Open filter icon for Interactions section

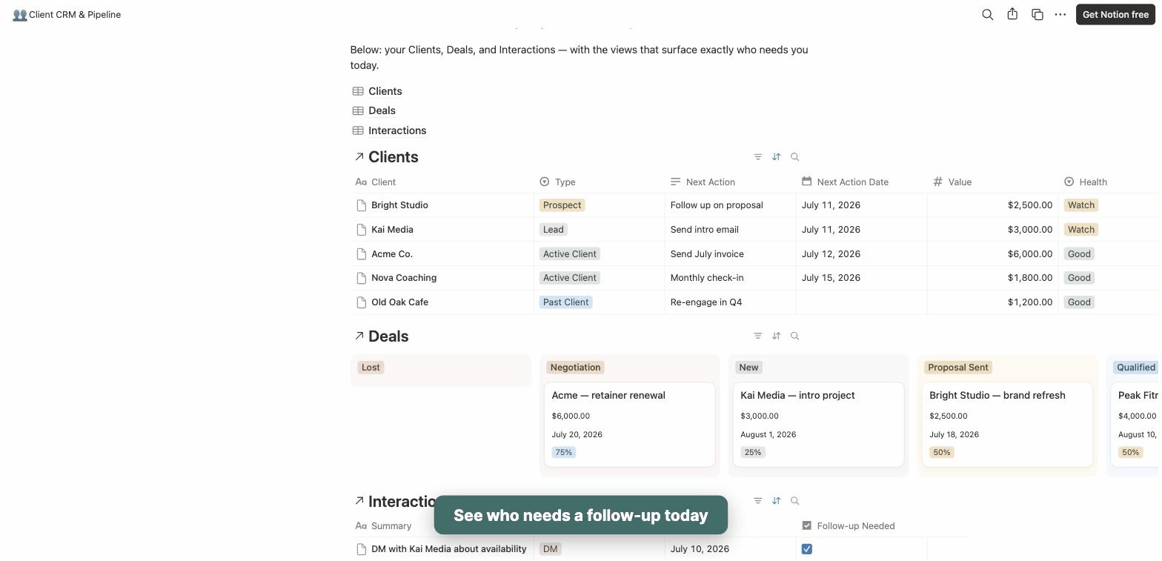click(x=757, y=500)
